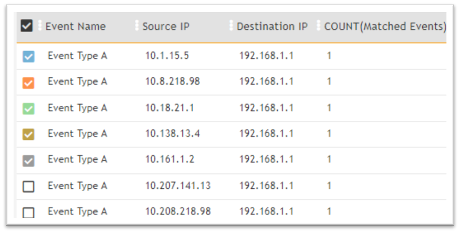
Task: Sort by COUNT(Matched Events) header
Action: coord(385,26)
